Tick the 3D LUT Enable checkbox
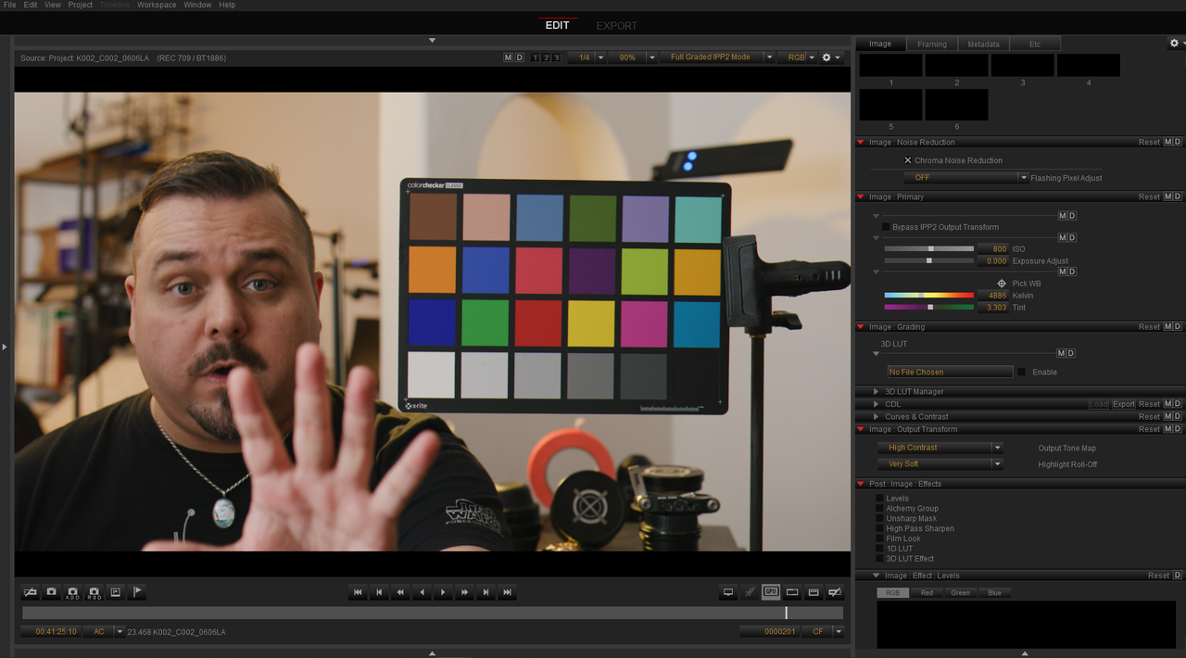Image resolution: width=1186 pixels, height=658 pixels. coord(1021,372)
